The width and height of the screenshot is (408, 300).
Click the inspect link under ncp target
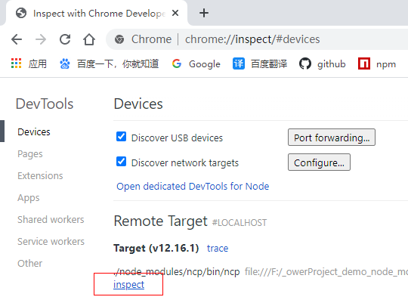(x=128, y=285)
